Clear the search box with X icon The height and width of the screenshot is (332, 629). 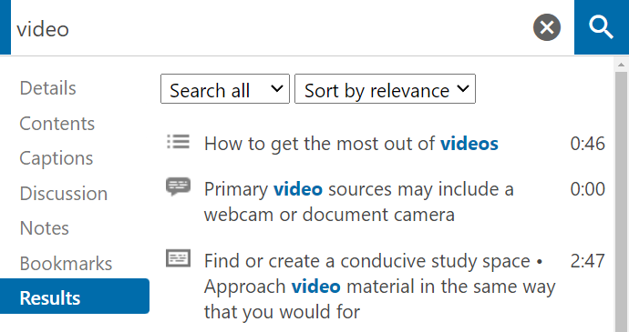click(547, 27)
